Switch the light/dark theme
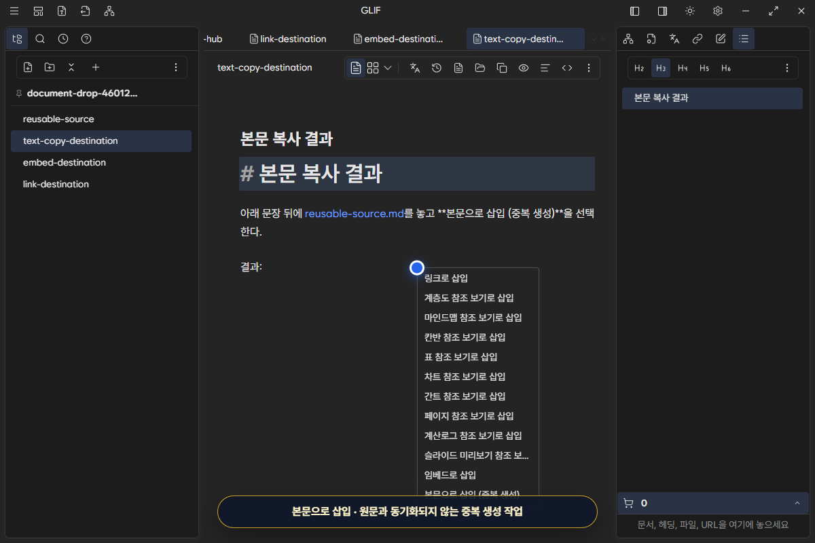815x543 pixels. point(690,11)
